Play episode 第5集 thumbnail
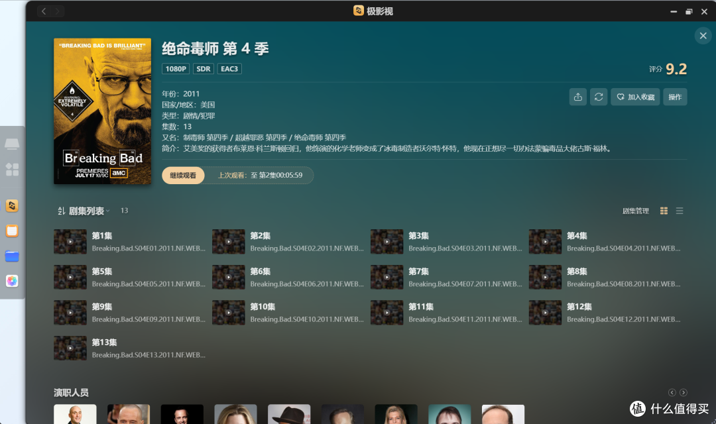The image size is (716, 424). pyautogui.click(x=70, y=277)
